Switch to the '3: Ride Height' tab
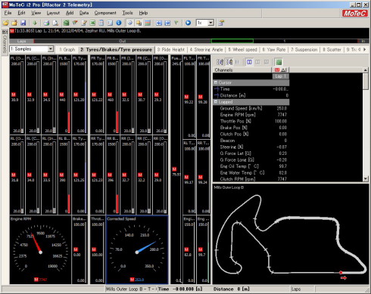This screenshot has height=294, width=371. pos(171,50)
